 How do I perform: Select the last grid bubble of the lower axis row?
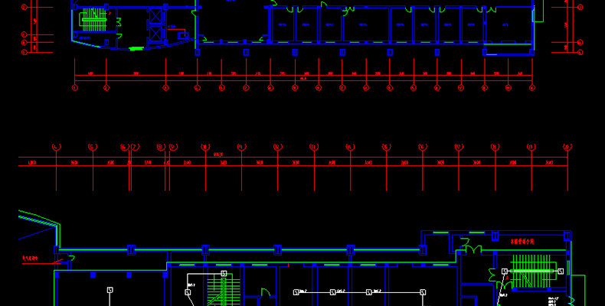pyautogui.click(x=567, y=147)
